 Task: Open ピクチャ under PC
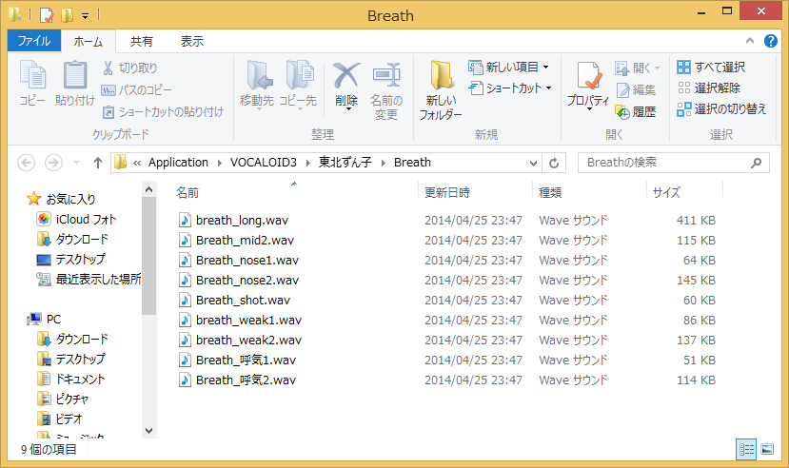tap(63, 400)
